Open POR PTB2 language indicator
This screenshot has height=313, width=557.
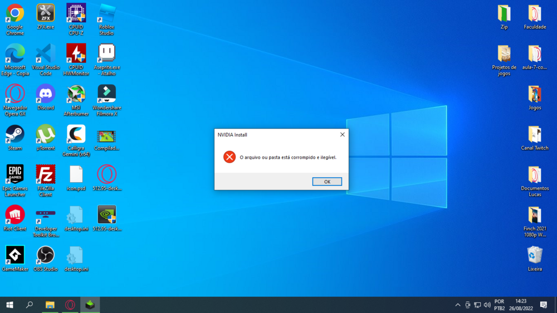[x=500, y=305]
